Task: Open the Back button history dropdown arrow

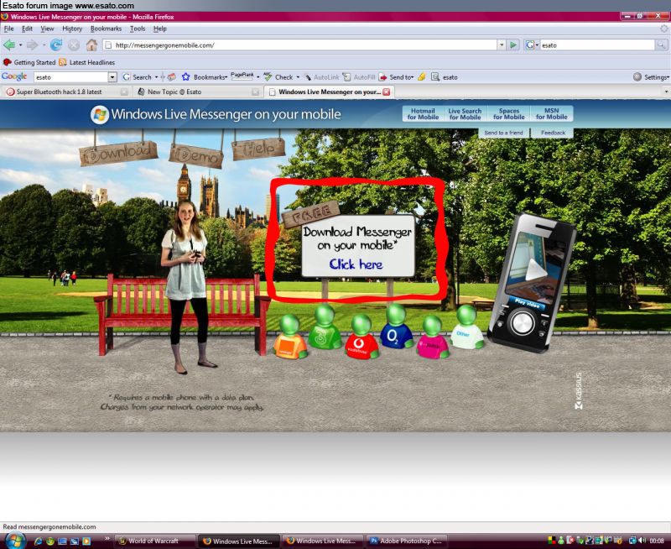Action: (x=20, y=45)
